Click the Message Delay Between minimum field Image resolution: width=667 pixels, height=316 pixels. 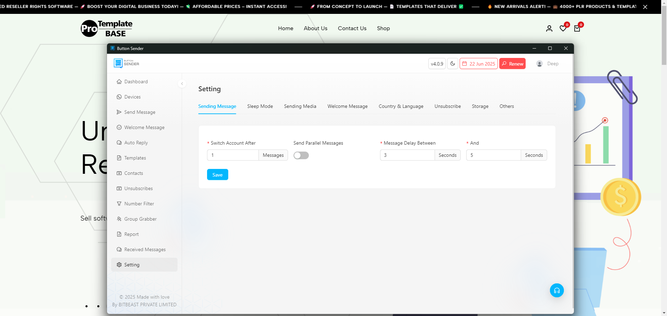click(x=407, y=155)
